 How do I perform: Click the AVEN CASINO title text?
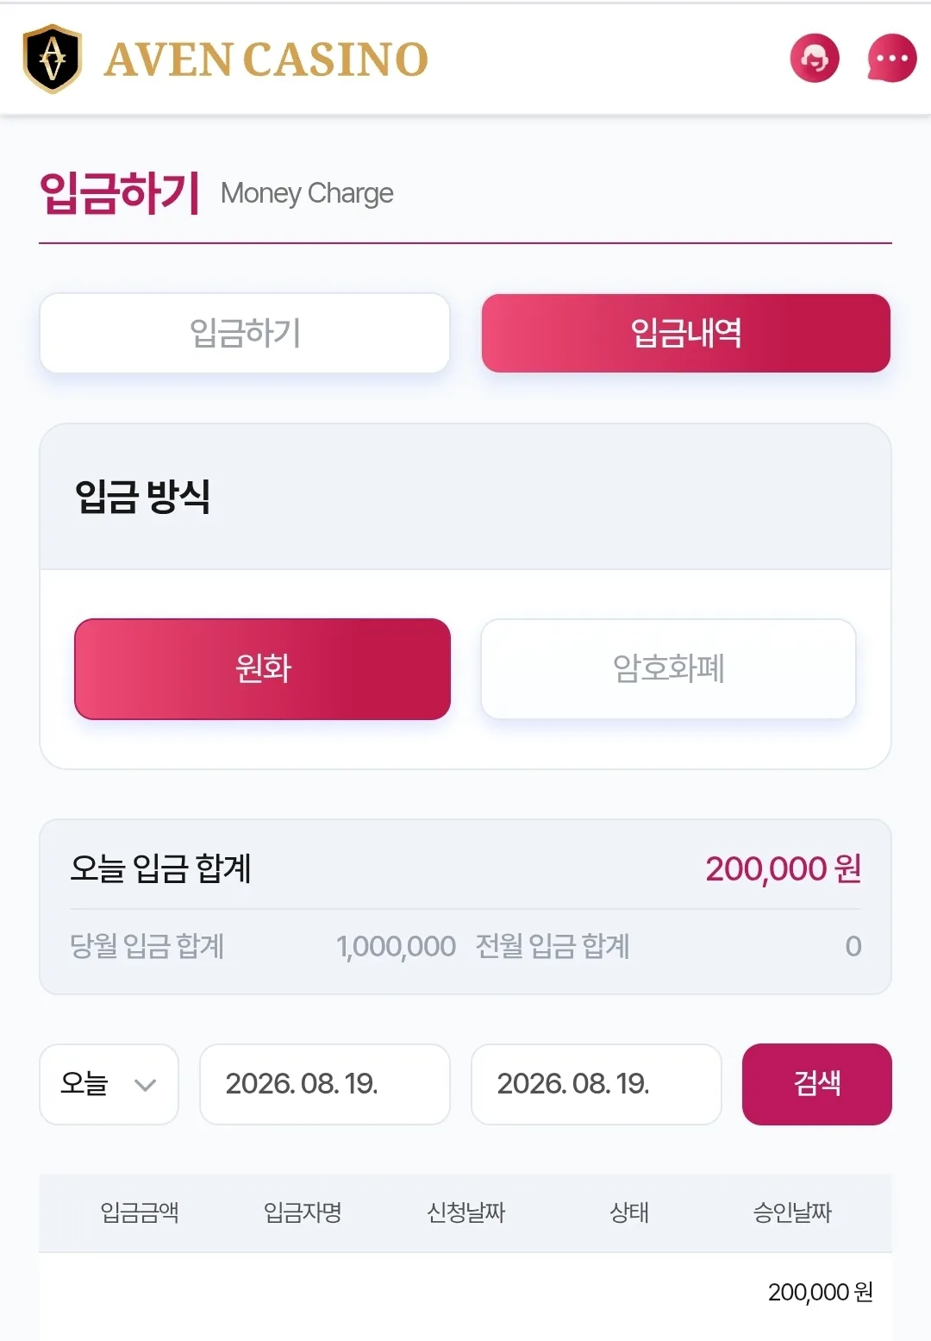coord(266,60)
